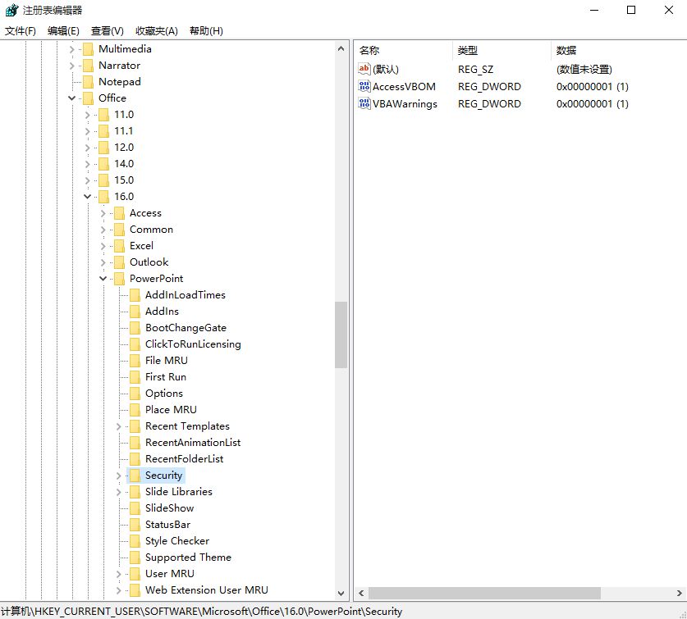Click the Office folder icon
The width and height of the screenshot is (687, 619).
[88, 98]
